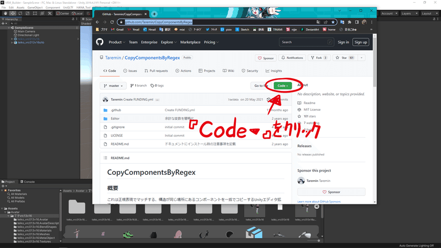Click the Fork button

[319, 58]
